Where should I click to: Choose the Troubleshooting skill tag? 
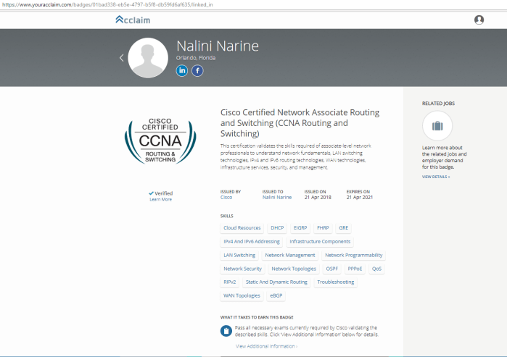[x=336, y=282]
